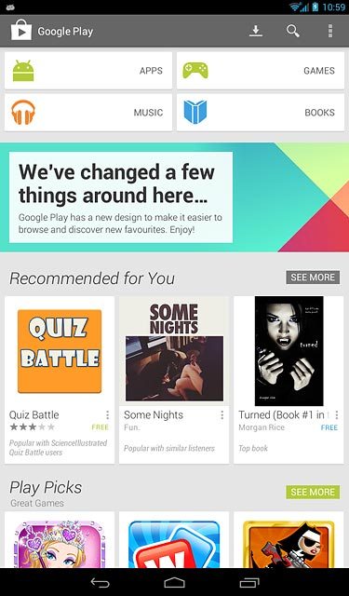Tap the Android home navigation button

click(x=174, y=583)
